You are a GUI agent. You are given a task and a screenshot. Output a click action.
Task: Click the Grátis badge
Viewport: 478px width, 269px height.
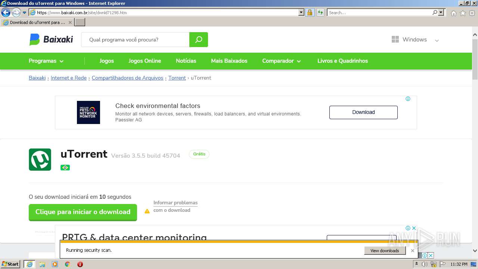(199, 154)
